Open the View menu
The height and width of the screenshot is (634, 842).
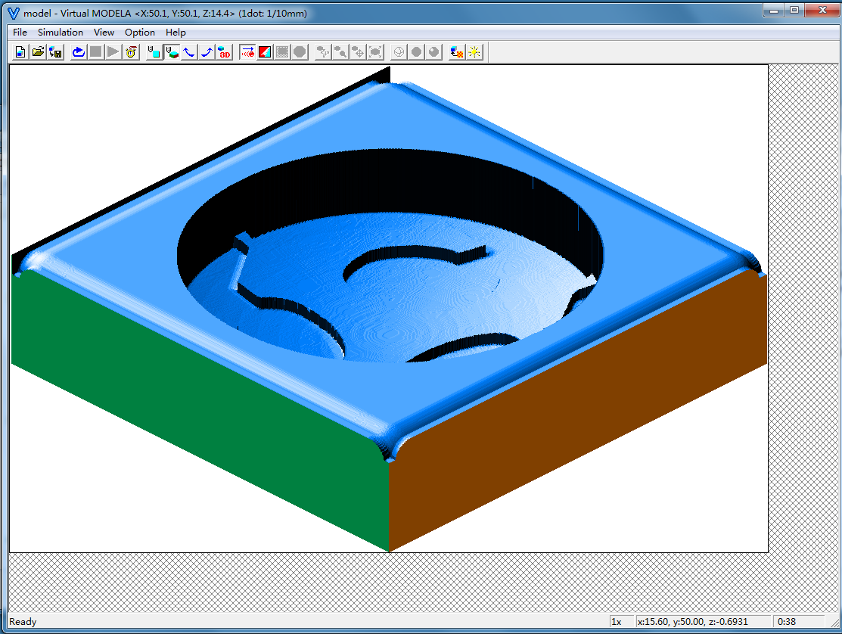[104, 33]
